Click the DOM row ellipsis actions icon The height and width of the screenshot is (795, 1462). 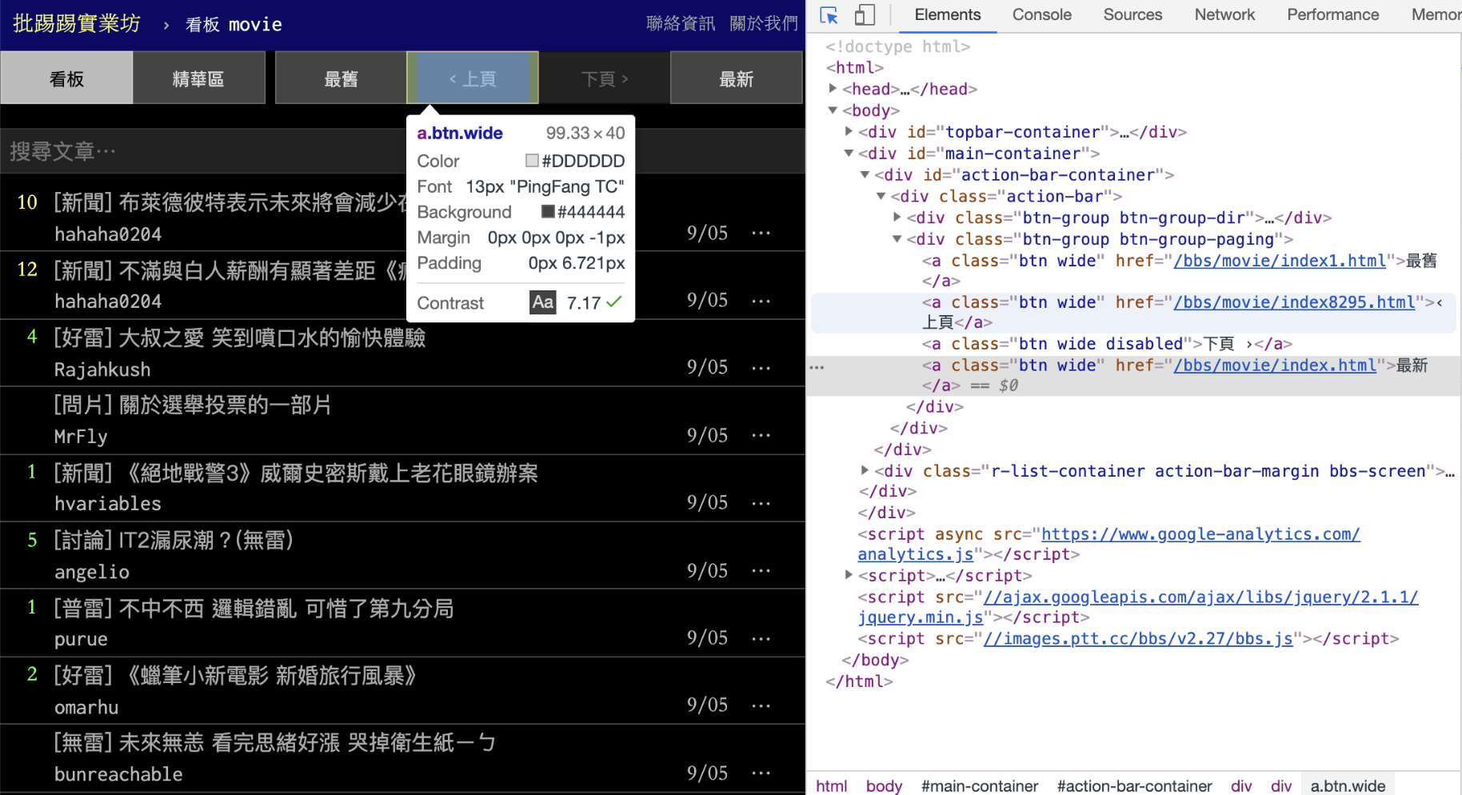pyautogui.click(x=817, y=367)
